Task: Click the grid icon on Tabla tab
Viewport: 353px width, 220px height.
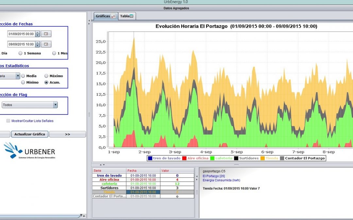Action: pyautogui.click(x=131, y=16)
